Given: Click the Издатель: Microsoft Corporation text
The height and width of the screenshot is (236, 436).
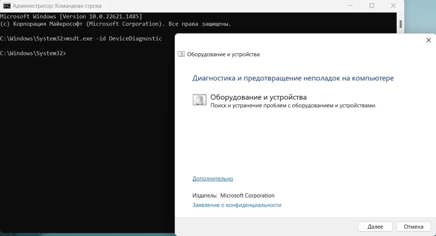Looking at the screenshot, I should [x=233, y=196].
